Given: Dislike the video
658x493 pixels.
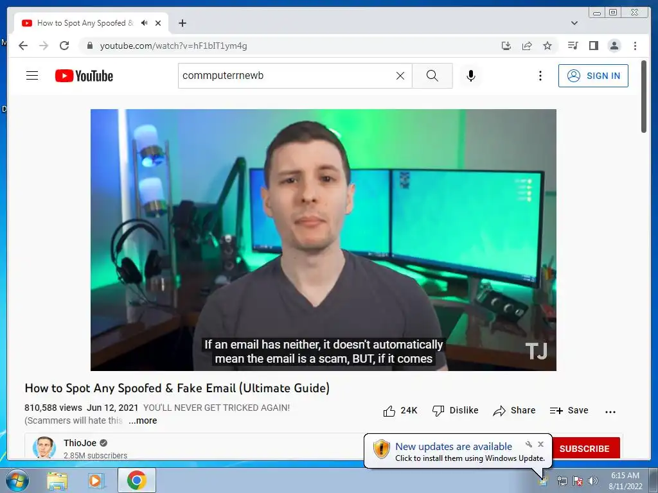Looking at the screenshot, I should [x=456, y=411].
